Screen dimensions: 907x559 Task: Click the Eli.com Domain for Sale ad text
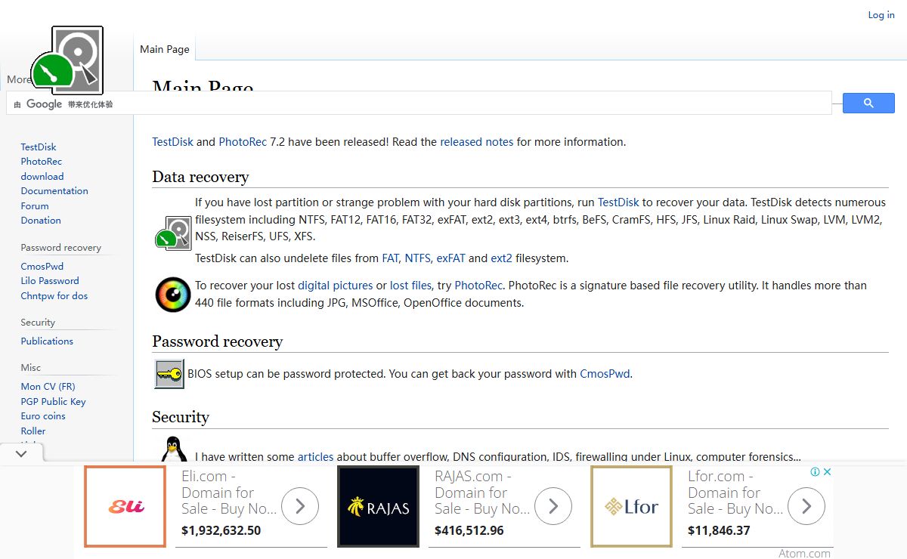click(229, 493)
